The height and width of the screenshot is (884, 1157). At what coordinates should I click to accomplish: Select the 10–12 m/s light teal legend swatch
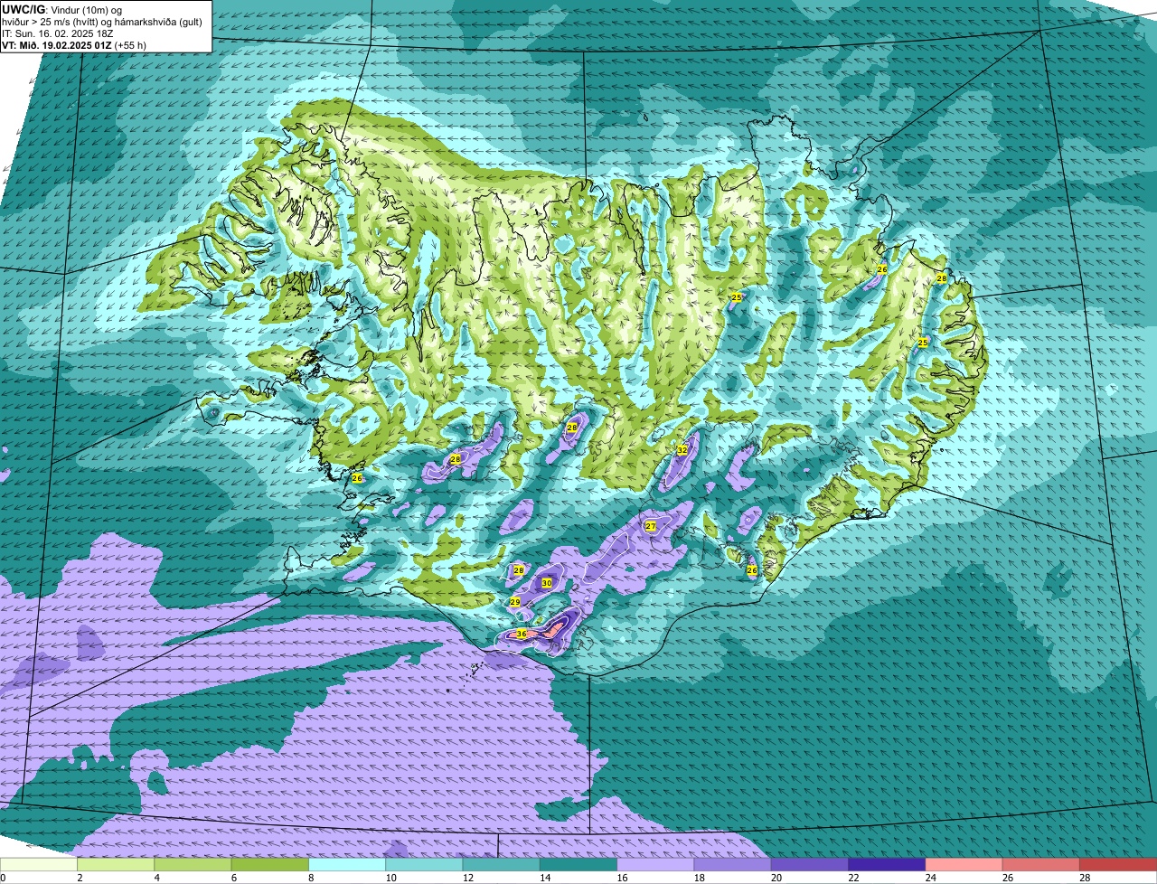tap(425, 864)
